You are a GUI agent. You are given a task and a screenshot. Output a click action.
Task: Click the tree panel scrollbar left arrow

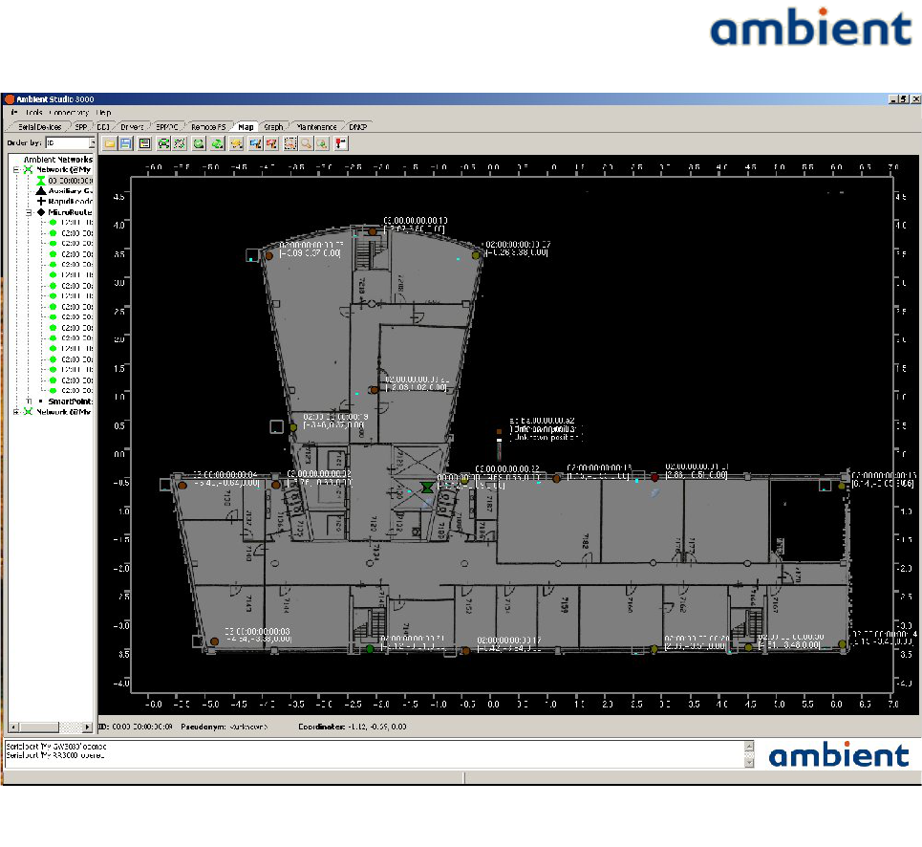coord(13,727)
